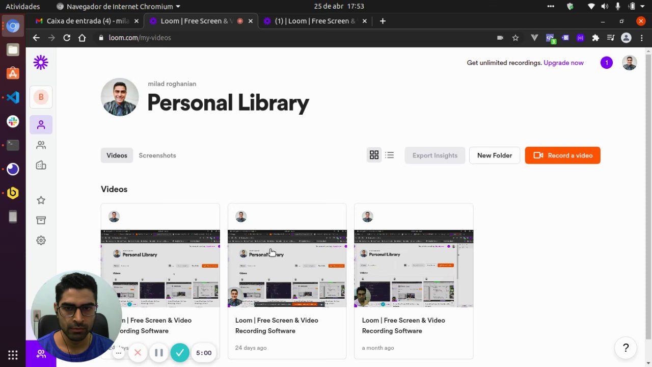The height and width of the screenshot is (367, 652).
Task: Switch to grid view layout
Action: coord(374,155)
